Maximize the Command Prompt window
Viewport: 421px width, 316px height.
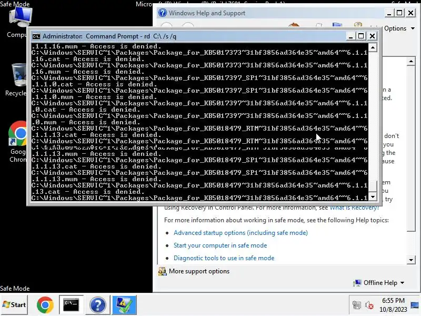click(x=361, y=36)
